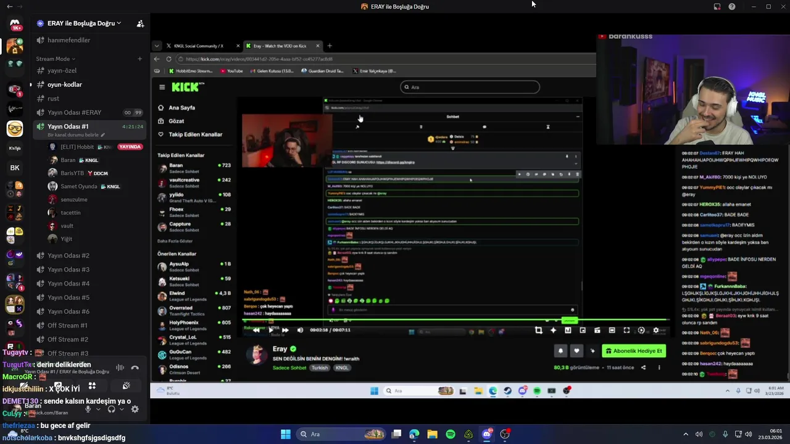Viewport: 790px width, 444px height.
Task: Click the heart follow icon under video
Action: pyautogui.click(x=576, y=351)
